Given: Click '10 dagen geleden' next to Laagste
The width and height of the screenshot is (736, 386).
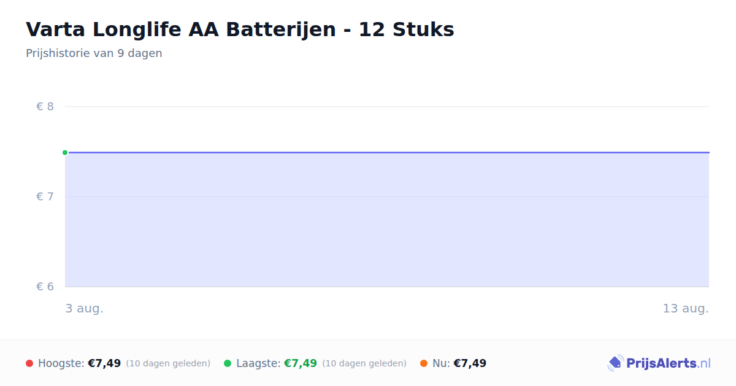Looking at the screenshot, I should point(364,363).
